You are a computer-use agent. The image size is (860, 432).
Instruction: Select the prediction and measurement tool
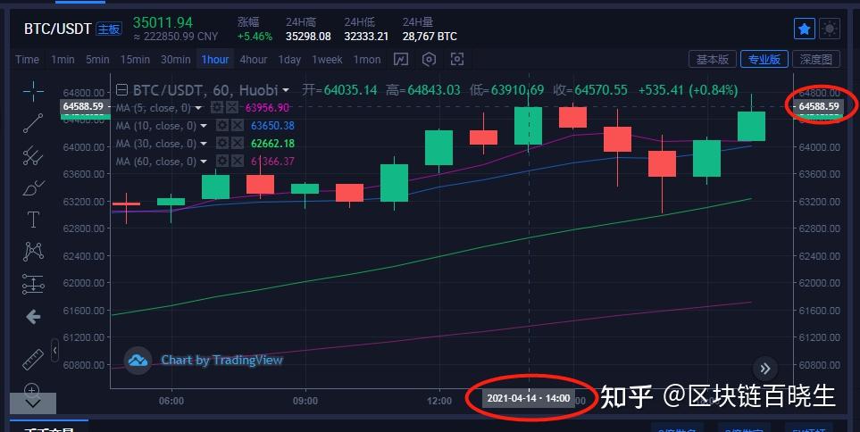(33, 284)
